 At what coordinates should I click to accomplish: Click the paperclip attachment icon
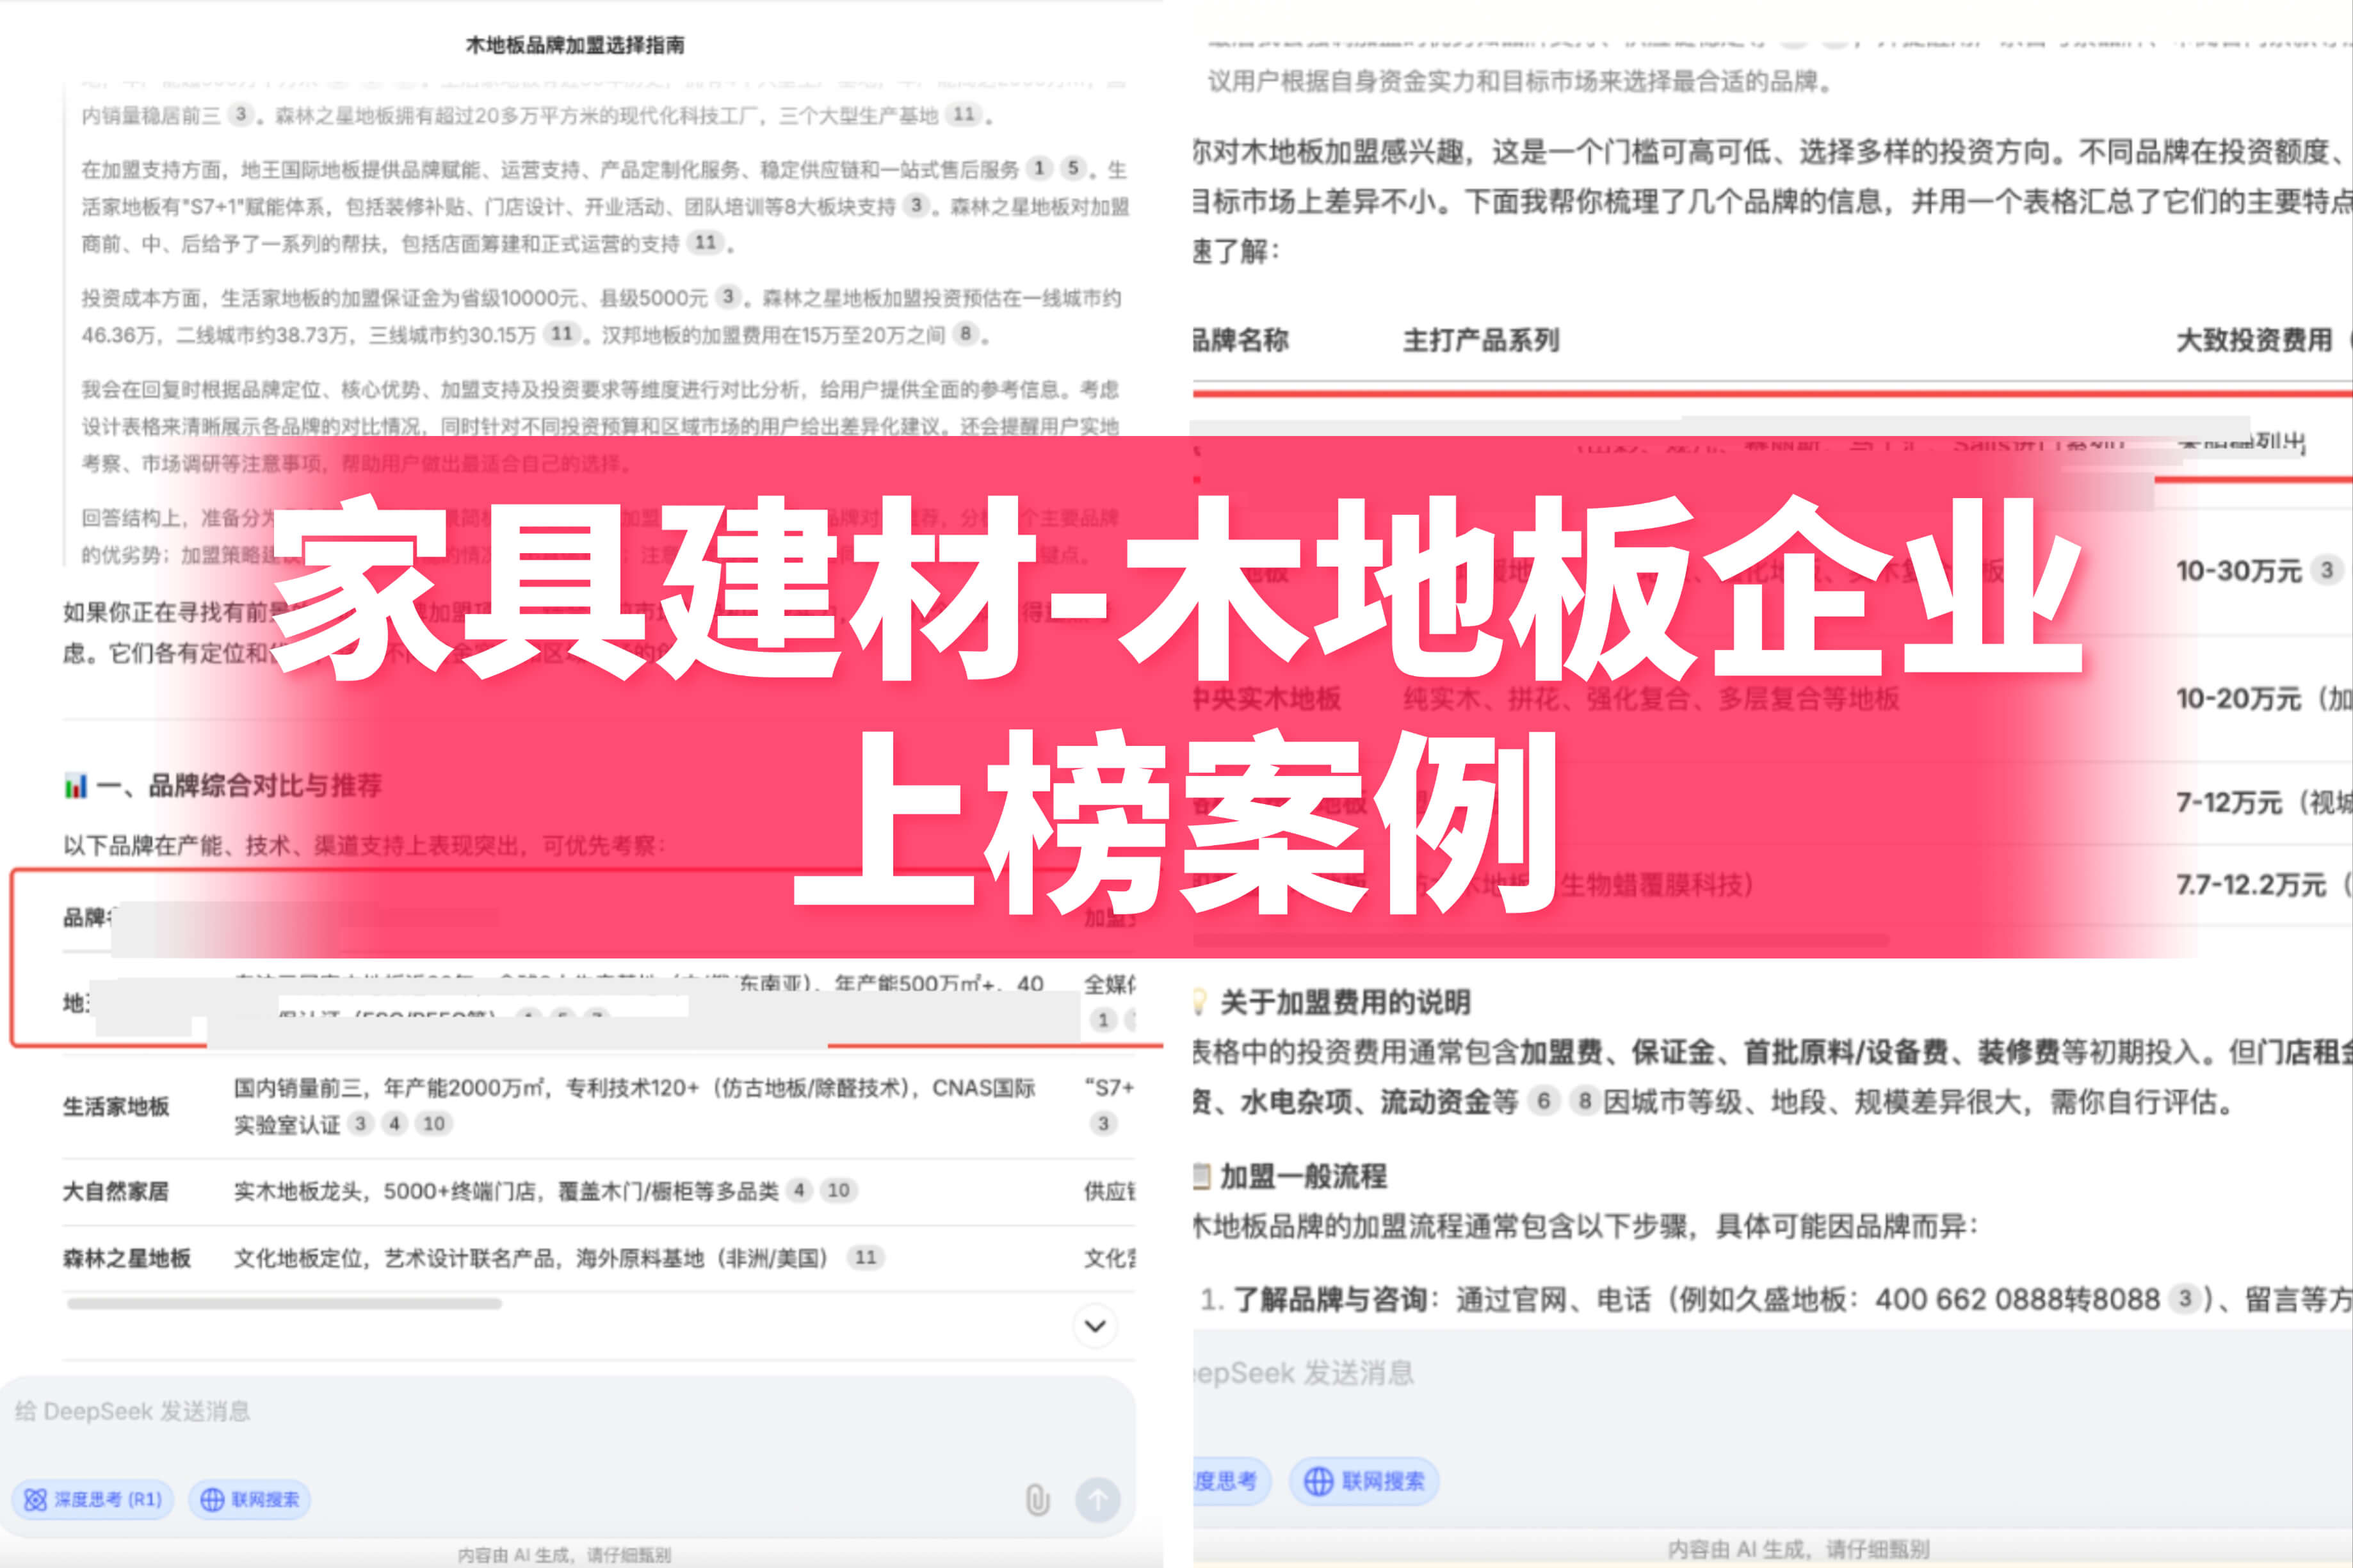tap(1037, 1500)
